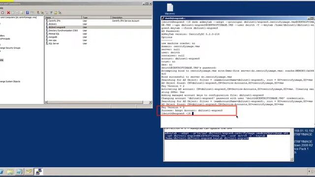Select the tree root node dc.centrifyimage.vms

click(18, 18)
